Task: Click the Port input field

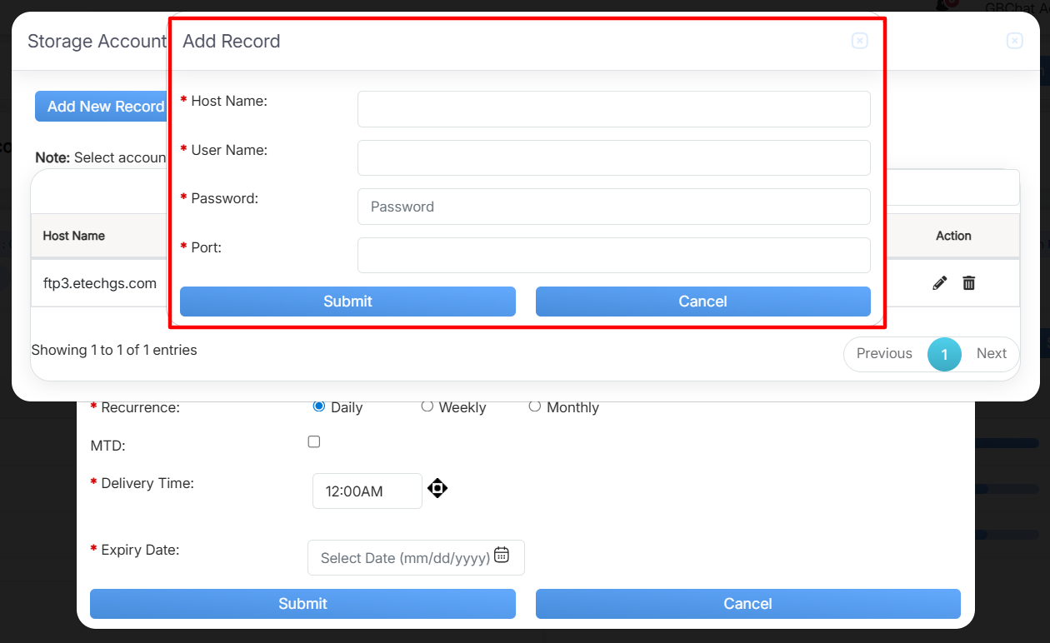Action: point(614,256)
